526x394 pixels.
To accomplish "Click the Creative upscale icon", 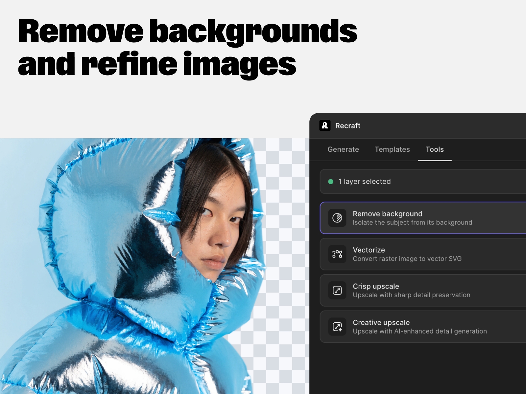I will coord(337,327).
